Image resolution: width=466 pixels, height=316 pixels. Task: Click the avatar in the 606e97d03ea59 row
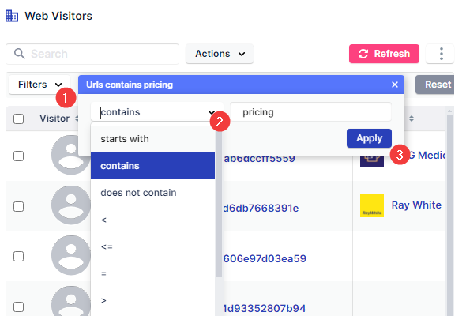pos(71,255)
